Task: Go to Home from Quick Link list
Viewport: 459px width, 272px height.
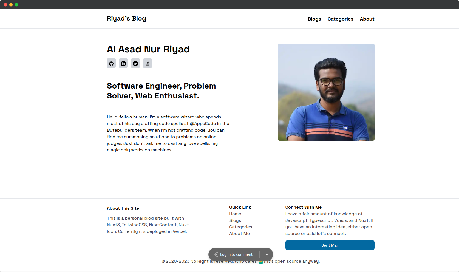Action: tap(235, 214)
